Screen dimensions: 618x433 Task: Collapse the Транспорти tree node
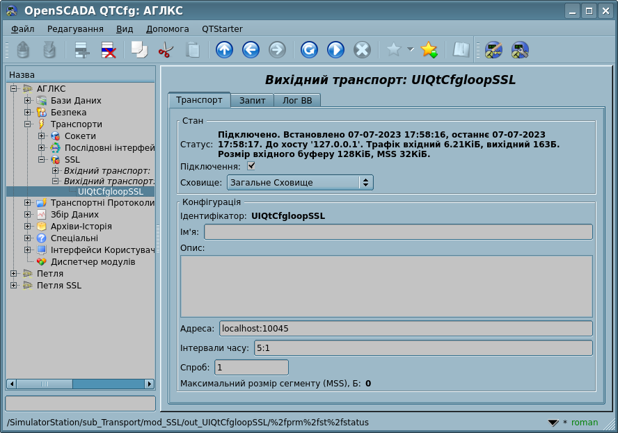point(28,124)
